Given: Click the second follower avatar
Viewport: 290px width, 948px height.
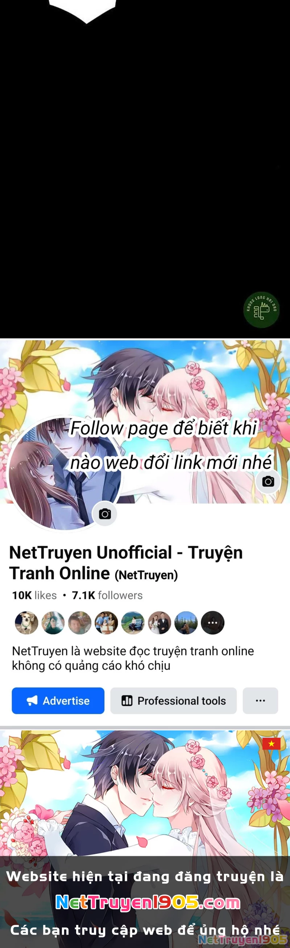Looking at the screenshot, I should [53, 623].
